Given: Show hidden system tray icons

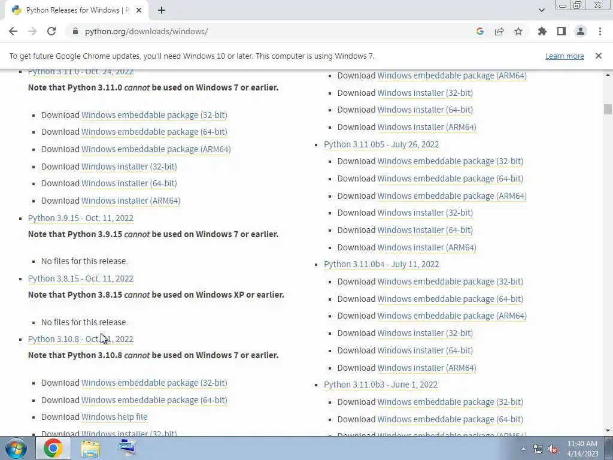Looking at the screenshot, I should click(523, 449).
